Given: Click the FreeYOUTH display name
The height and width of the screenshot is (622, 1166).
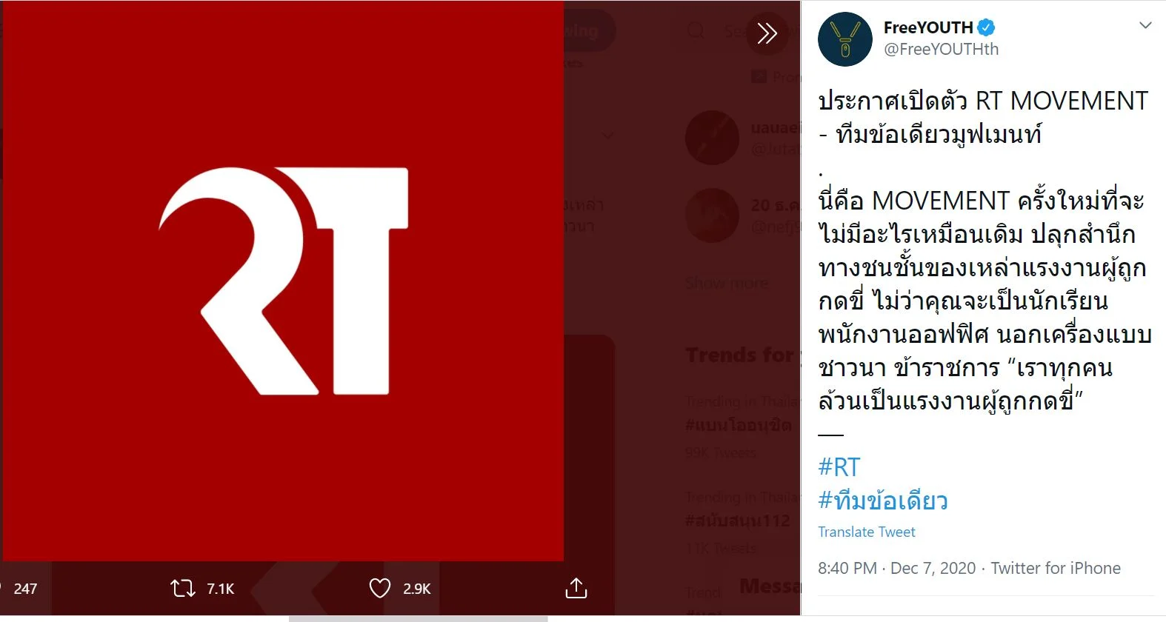Looking at the screenshot, I should pyautogui.click(x=928, y=27).
